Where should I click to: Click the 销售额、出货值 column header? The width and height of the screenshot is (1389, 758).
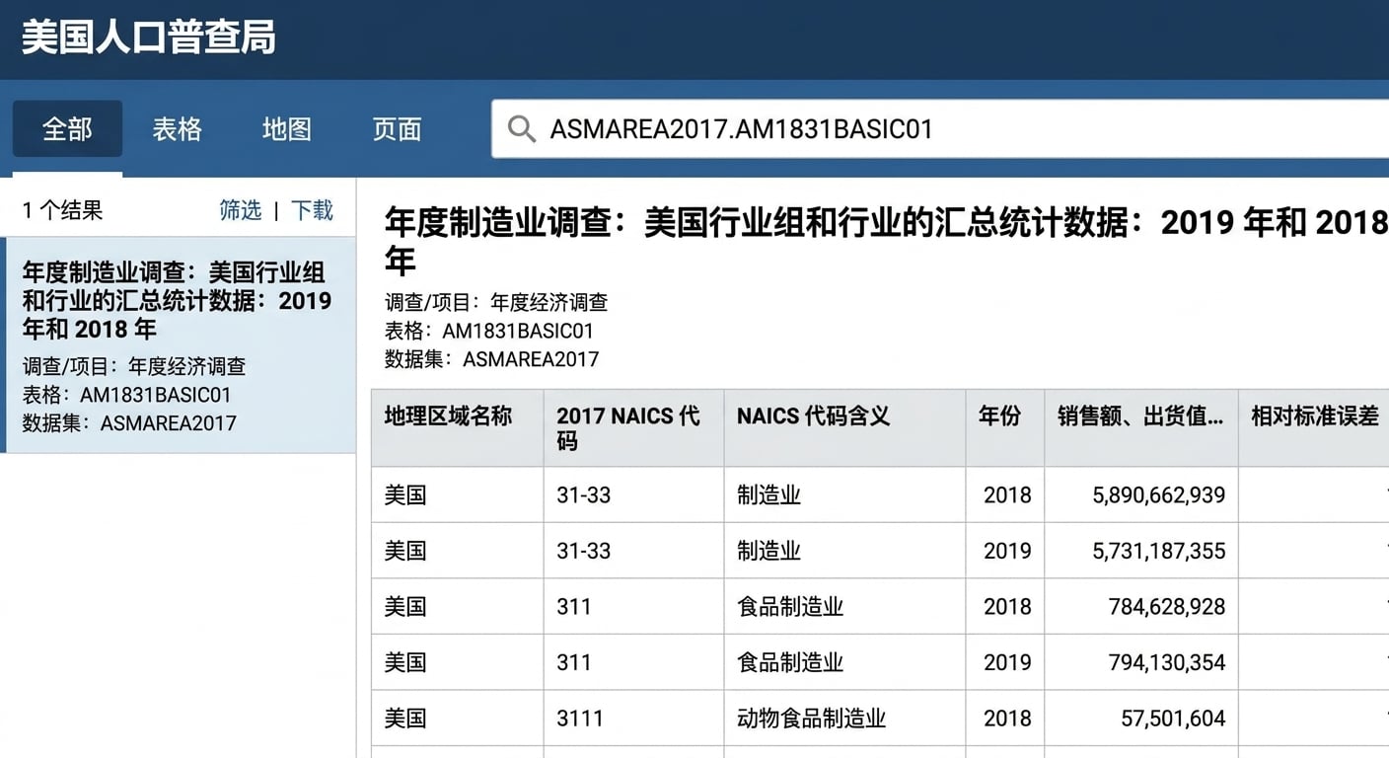pyautogui.click(x=1141, y=427)
